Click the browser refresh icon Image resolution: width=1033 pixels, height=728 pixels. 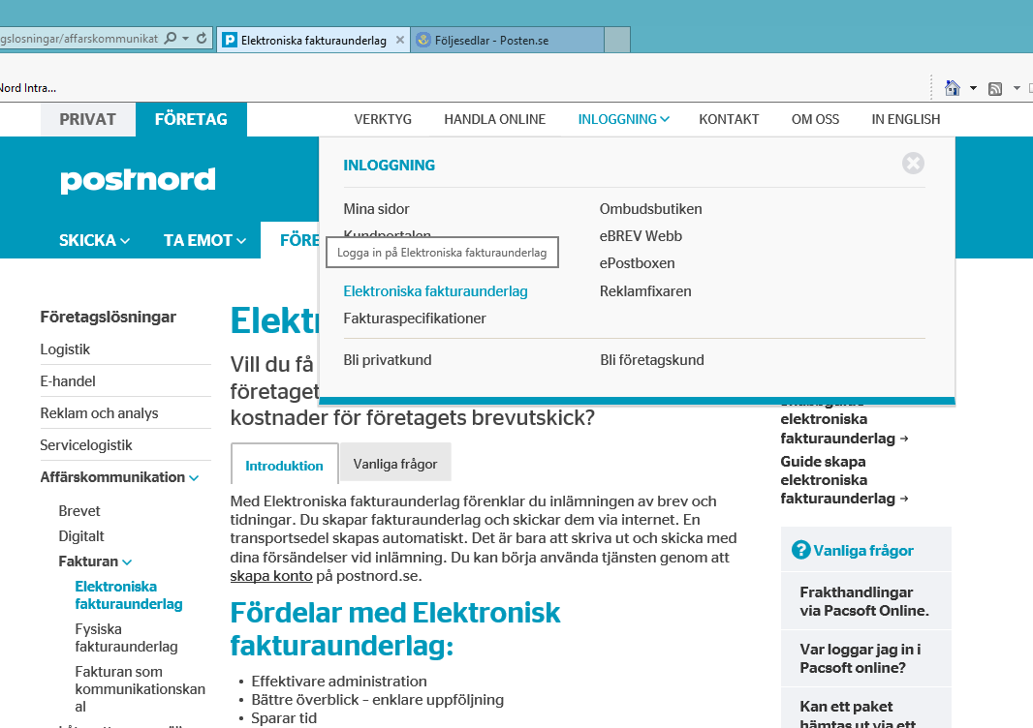pos(202,38)
